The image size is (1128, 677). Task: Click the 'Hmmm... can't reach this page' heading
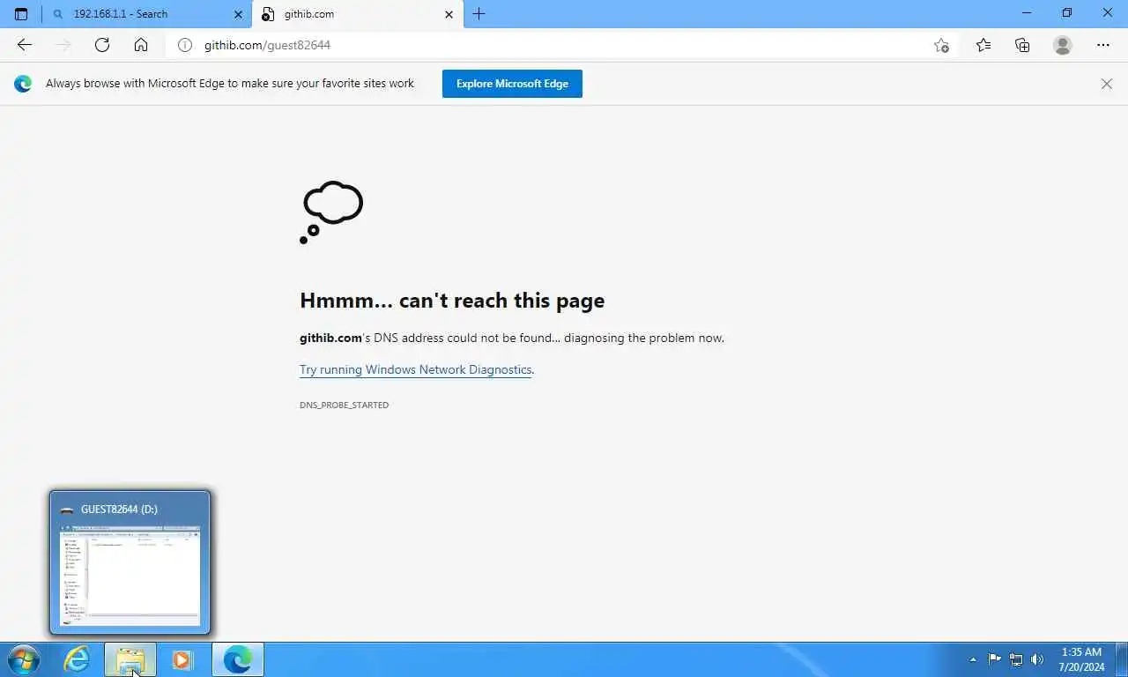tap(452, 301)
